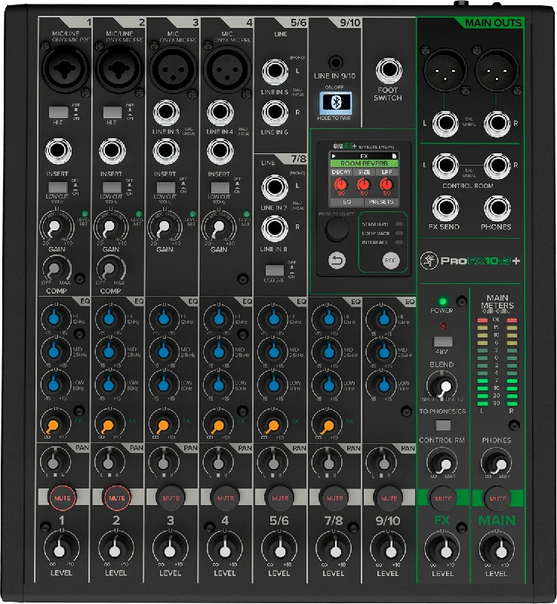
Task: Click the LINE IN 9/10 mini jack
Action: coord(336,63)
